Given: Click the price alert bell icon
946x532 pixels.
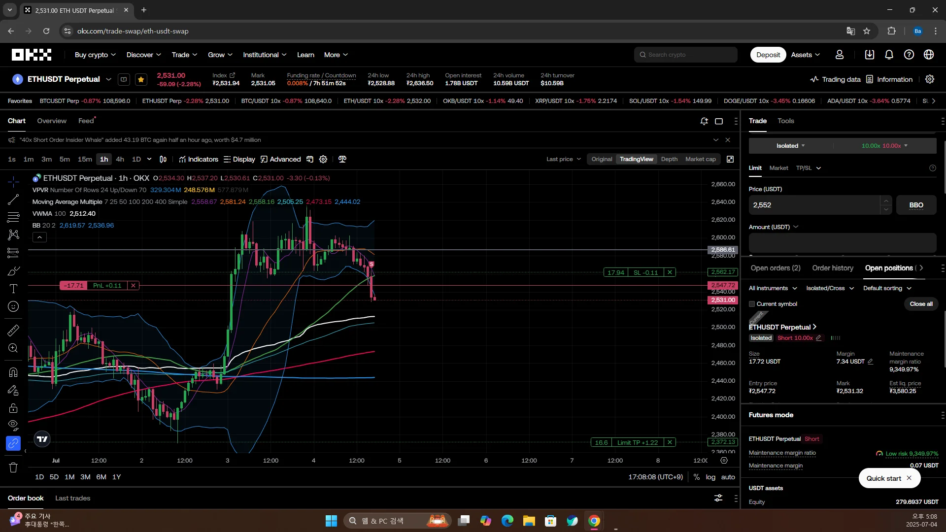Looking at the screenshot, I should pyautogui.click(x=704, y=121).
